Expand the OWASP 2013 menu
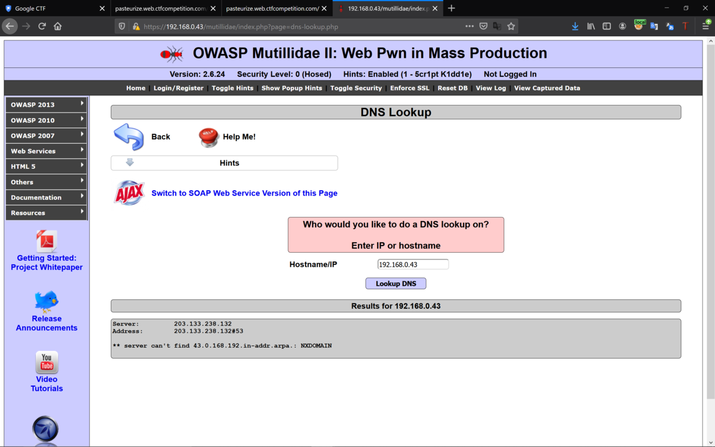 pos(46,104)
